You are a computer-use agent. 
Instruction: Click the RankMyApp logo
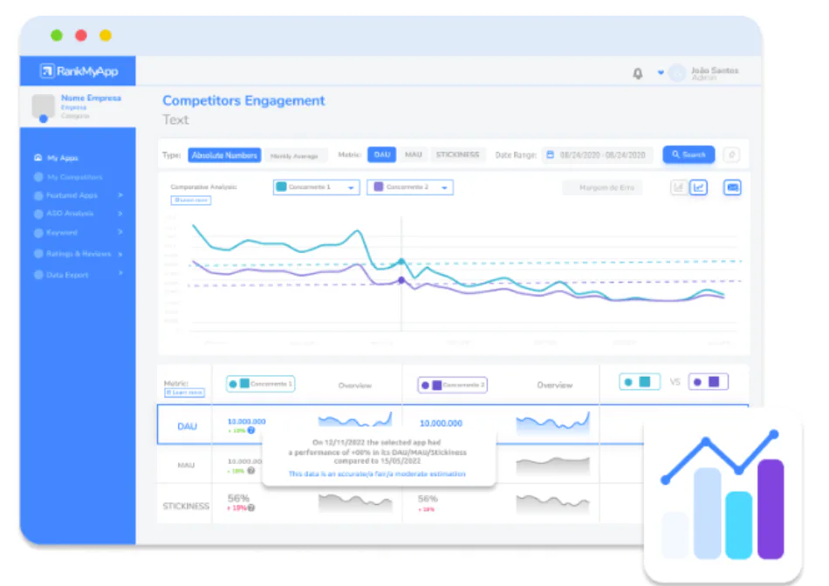79,71
